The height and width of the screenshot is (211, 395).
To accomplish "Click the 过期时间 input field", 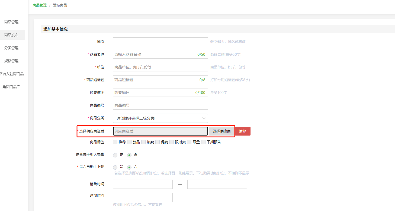I will click(x=143, y=197).
